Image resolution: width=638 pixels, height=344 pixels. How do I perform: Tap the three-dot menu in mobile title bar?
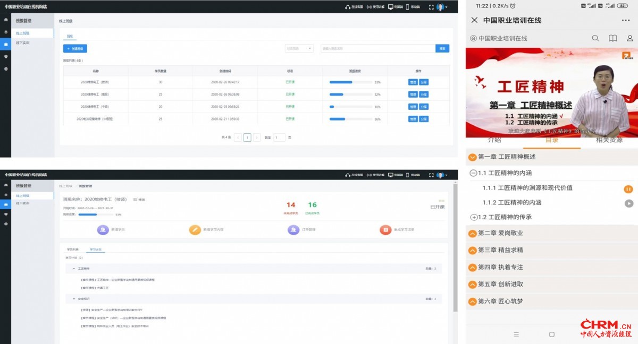coord(625,20)
